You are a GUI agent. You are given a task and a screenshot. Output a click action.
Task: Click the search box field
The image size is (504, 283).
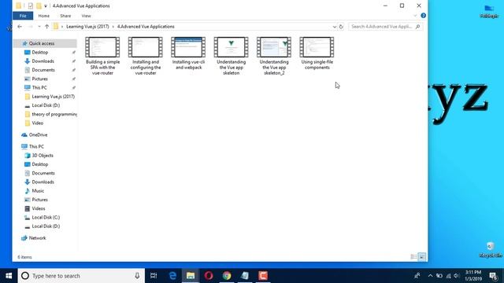(x=385, y=27)
